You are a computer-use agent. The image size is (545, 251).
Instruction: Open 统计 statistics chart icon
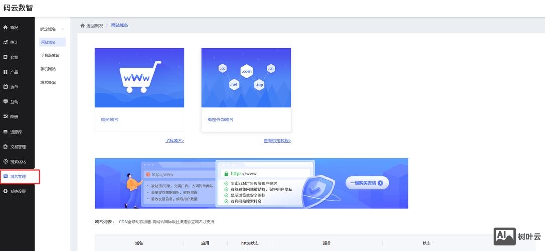(6, 42)
